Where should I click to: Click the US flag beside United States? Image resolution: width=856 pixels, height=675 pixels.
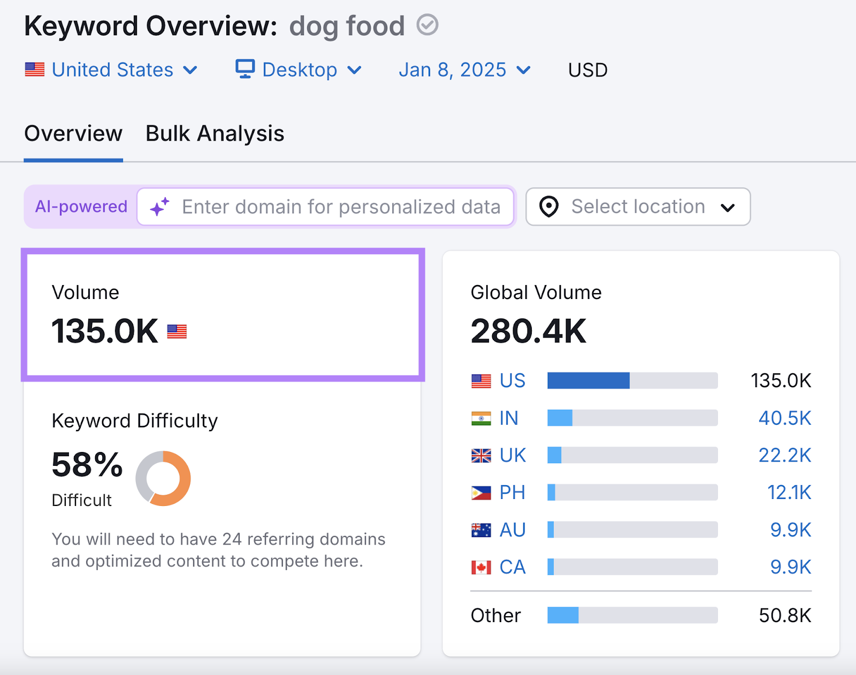pos(34,69)
